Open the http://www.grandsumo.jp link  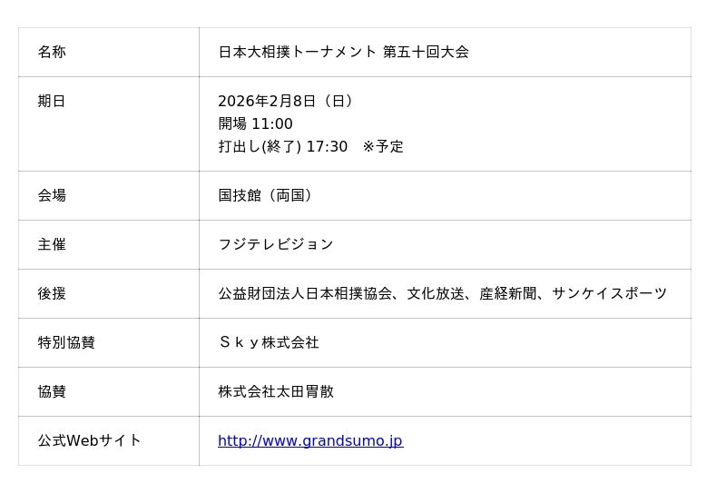[x=309, y=441]
